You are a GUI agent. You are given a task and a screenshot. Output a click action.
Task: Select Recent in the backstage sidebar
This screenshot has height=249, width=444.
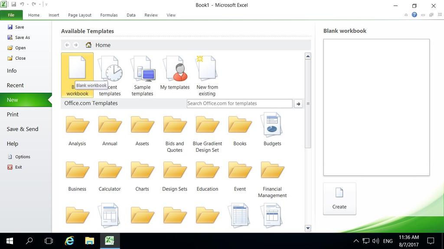(x=15, y=85)
